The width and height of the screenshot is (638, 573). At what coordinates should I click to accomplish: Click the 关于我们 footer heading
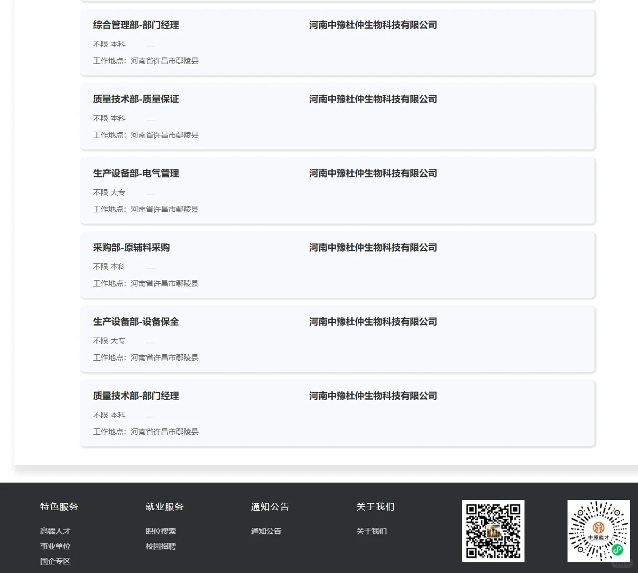pyautogui.click(x=375, y=507)
